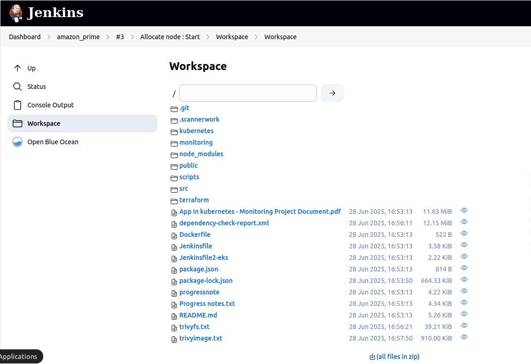The width and height of the screenshot is (531, 364).
Task: Click the breadcrumb chevron after amazon_prime
Action: (108, 37)
